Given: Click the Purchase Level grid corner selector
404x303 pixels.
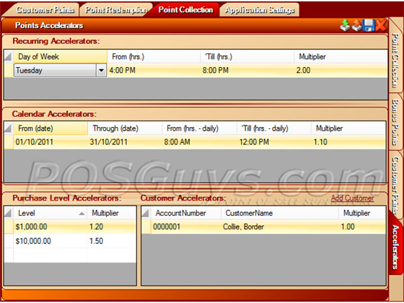Looking at the screenshot, I should pyautogui.click(x=9, y=213).
